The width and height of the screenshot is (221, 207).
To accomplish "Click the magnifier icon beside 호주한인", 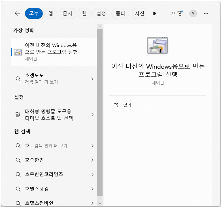I will point(18,160).
